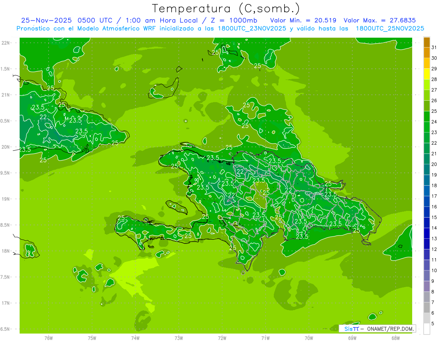444x343 pixels.
Task: Click the green legend swatch between 23 and 24
Action: [427, 127]
